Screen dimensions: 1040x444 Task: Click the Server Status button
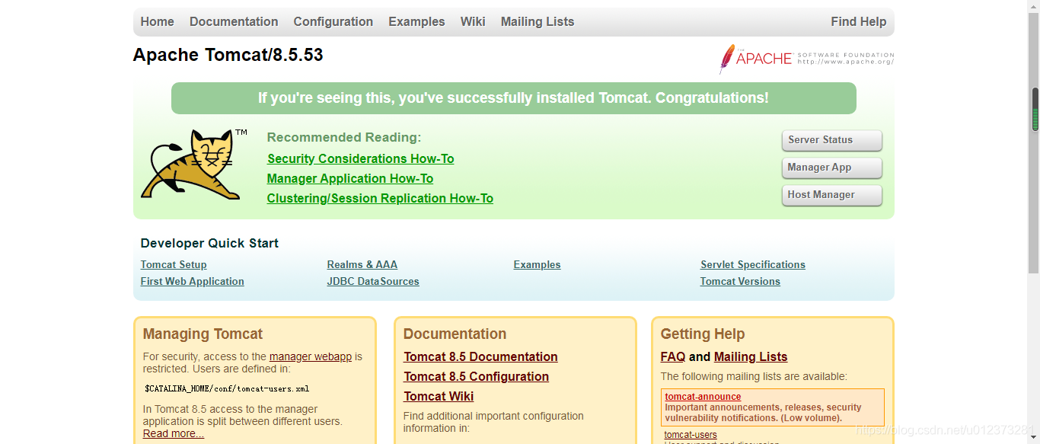click(831, 140)
